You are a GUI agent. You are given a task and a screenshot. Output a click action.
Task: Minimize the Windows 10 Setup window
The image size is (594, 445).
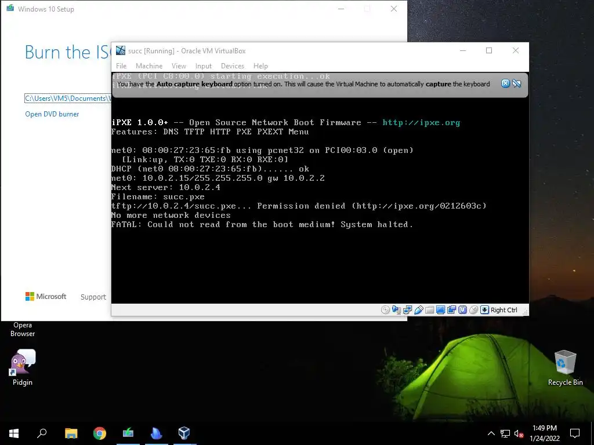point(341,9)
